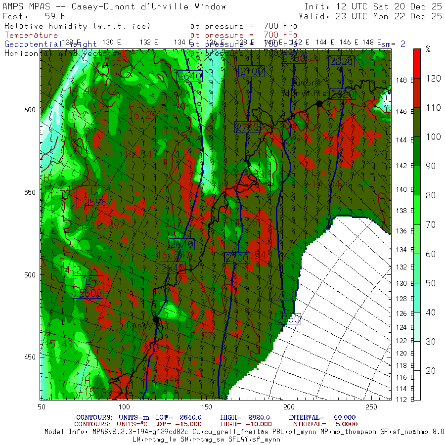Click the y-axis tick label '550'
445x445 pixels.
(30, 192)
